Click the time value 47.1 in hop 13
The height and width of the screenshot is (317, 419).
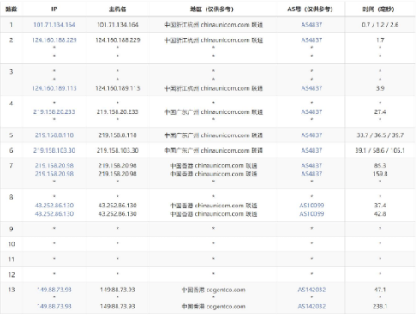pyautogui.click(x=380, y=290)
